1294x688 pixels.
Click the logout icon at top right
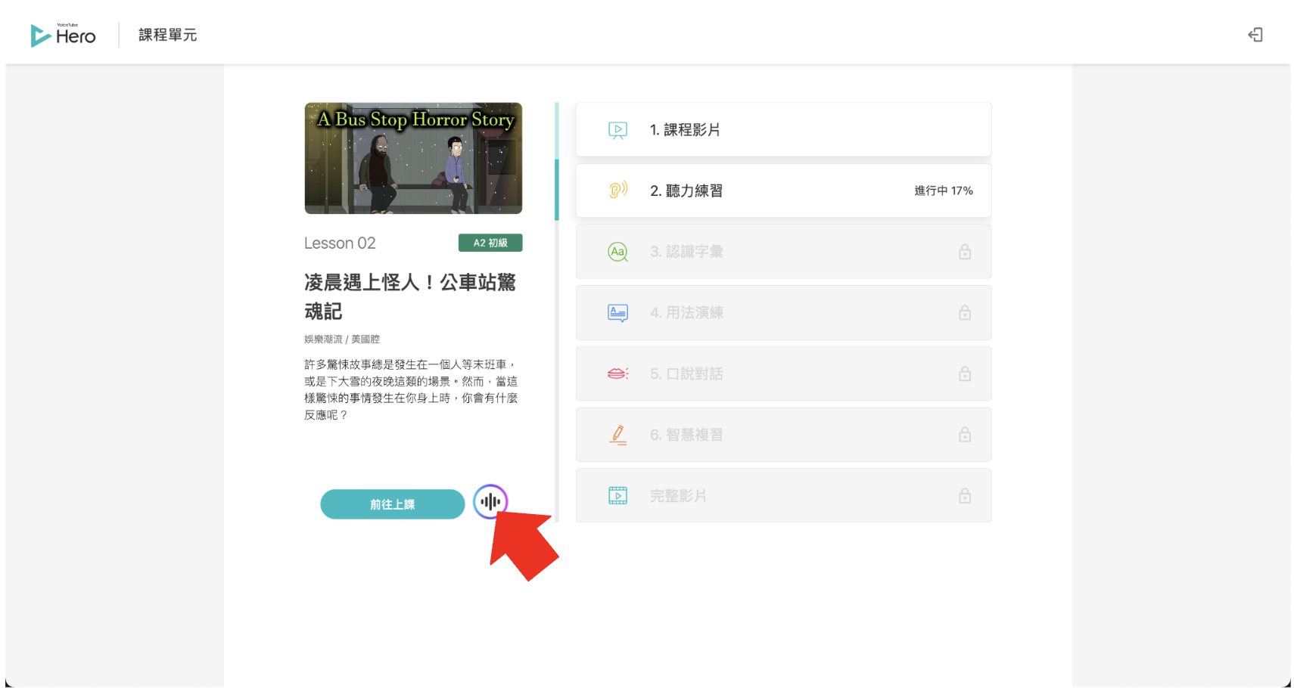[1255, 35]
